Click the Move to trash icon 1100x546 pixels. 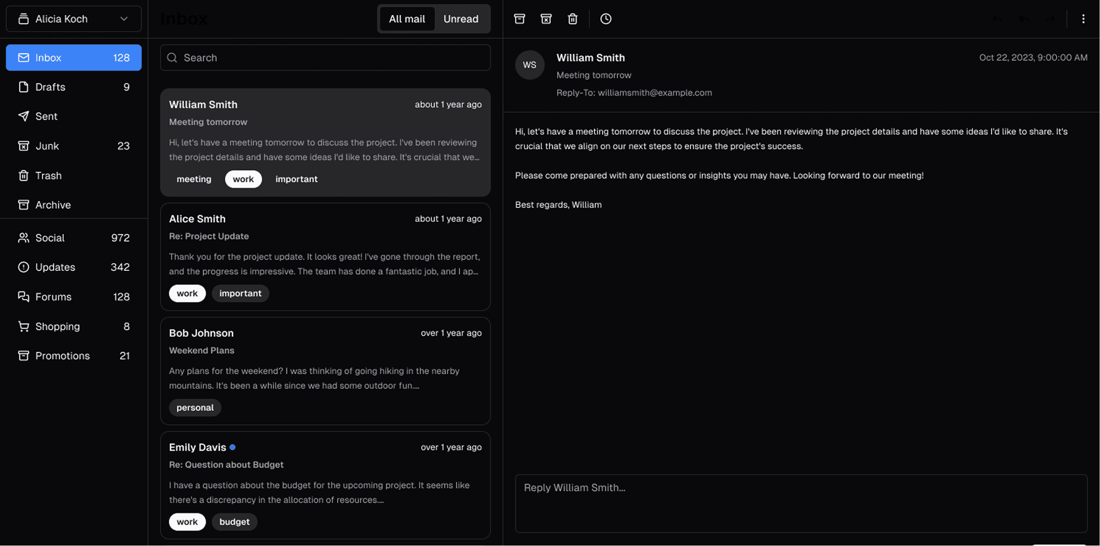572,19
